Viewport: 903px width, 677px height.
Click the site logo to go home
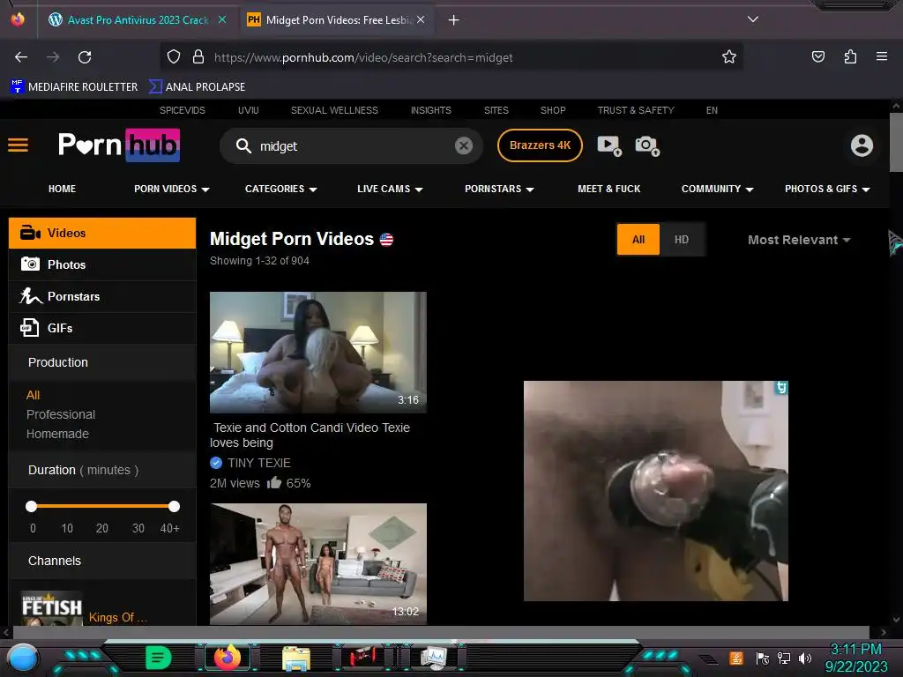click(x=119, y=145)
